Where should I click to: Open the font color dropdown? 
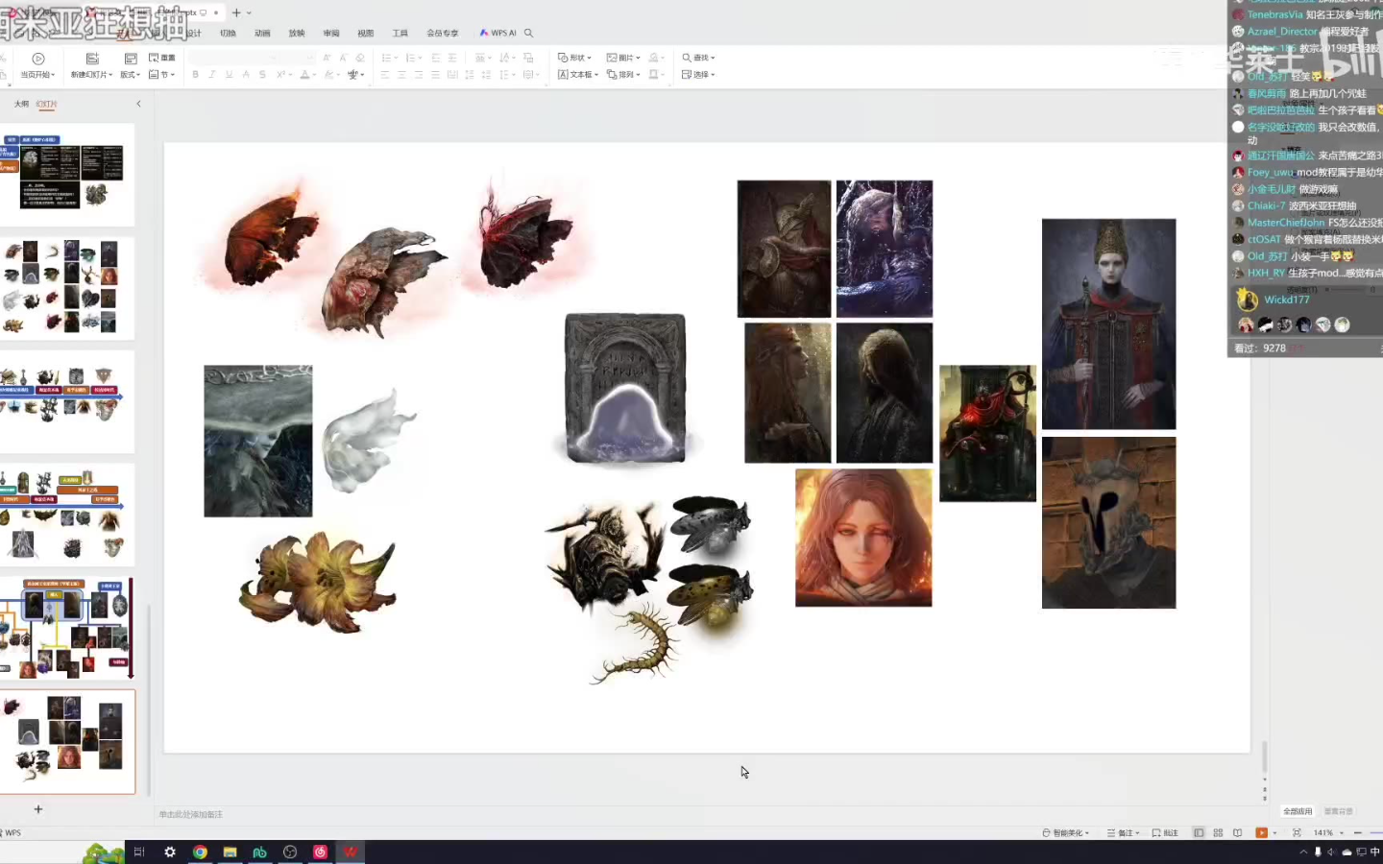pos(307,75)
